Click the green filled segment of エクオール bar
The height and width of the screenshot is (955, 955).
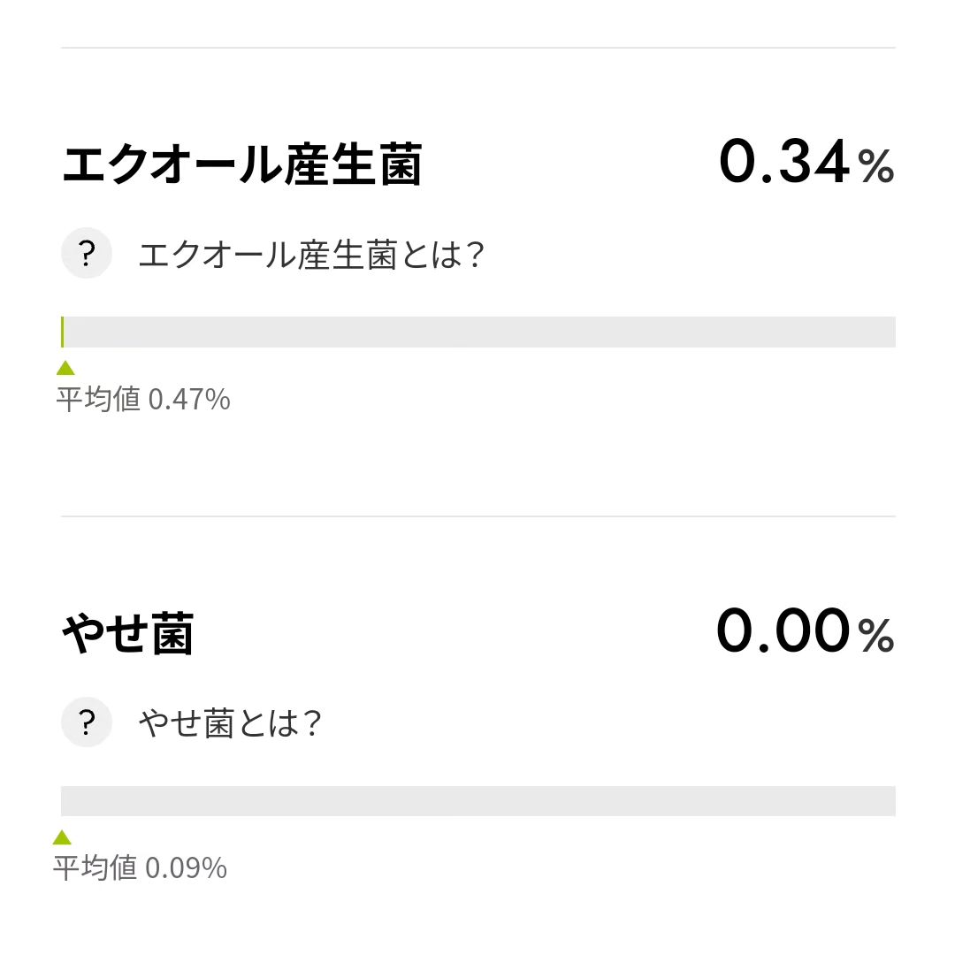[x=62, y=332]
